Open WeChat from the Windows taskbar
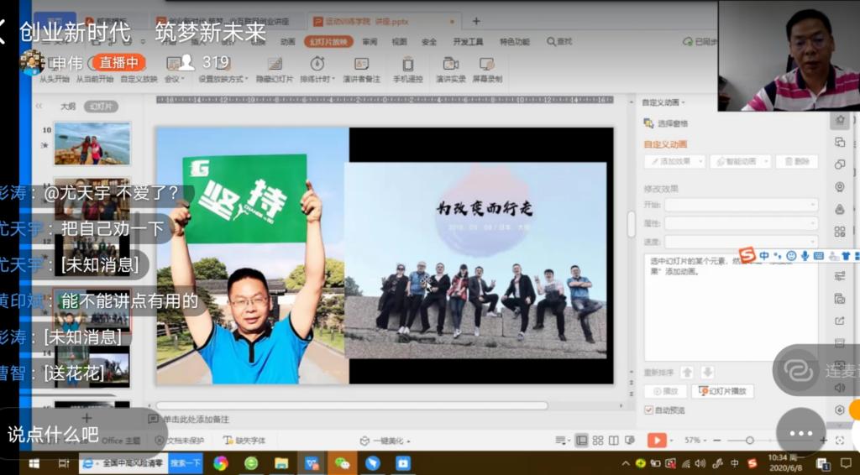Screen dimensions: 860x475 [x=342, y=463]
